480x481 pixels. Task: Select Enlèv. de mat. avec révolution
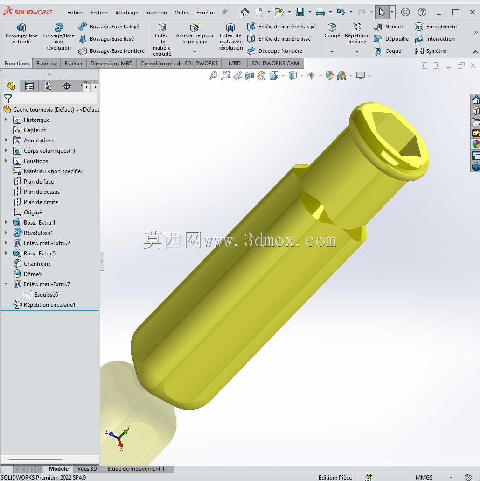(230, 36)
